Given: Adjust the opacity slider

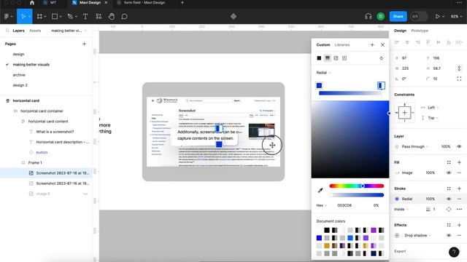Looking at the screenshot, I should [357, 195].
